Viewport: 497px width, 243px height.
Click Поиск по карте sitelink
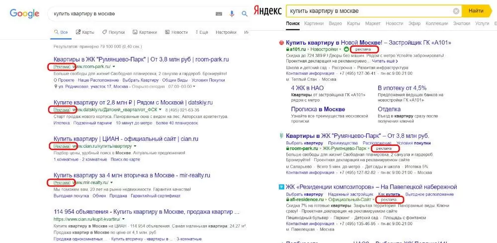coord(125,160)
